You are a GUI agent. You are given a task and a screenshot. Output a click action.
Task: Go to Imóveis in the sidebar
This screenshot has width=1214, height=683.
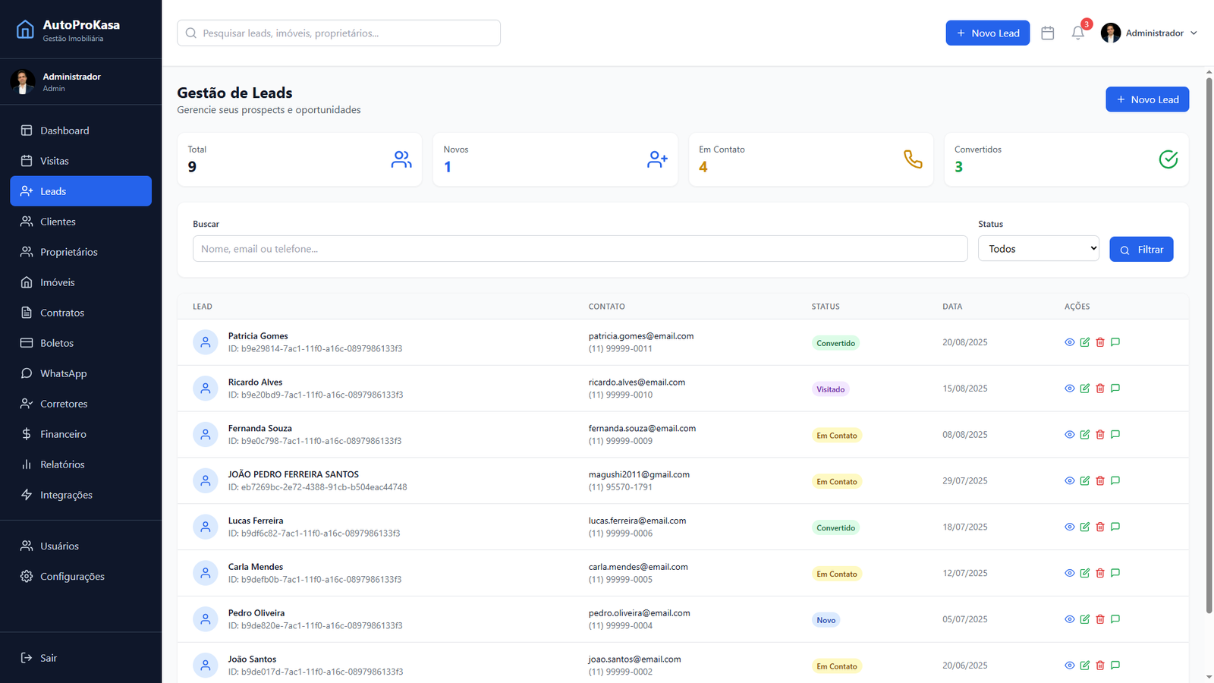(57, 282)
